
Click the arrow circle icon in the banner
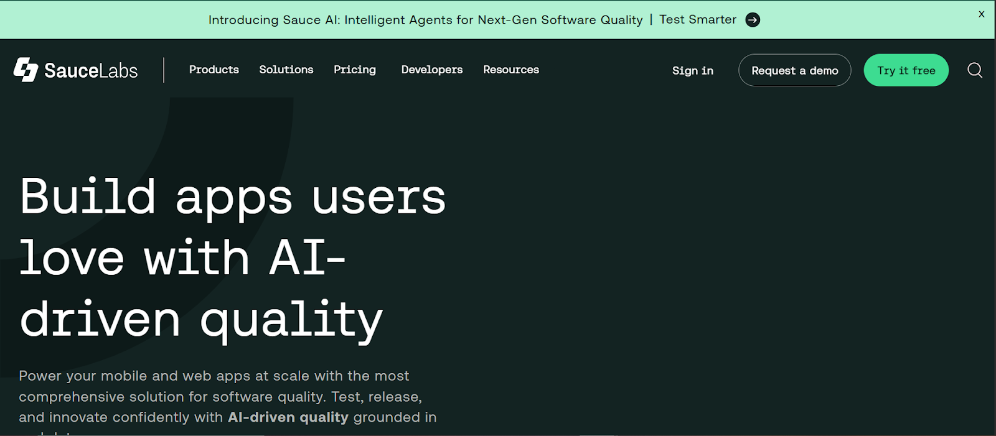click(x=753, y=20)
